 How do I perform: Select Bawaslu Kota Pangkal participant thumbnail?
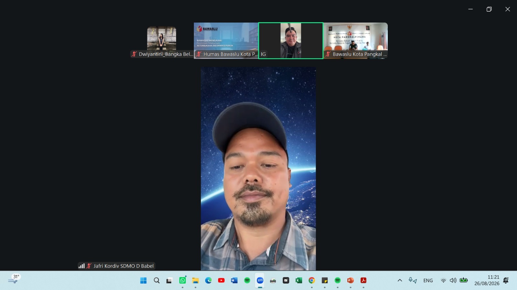355,41
